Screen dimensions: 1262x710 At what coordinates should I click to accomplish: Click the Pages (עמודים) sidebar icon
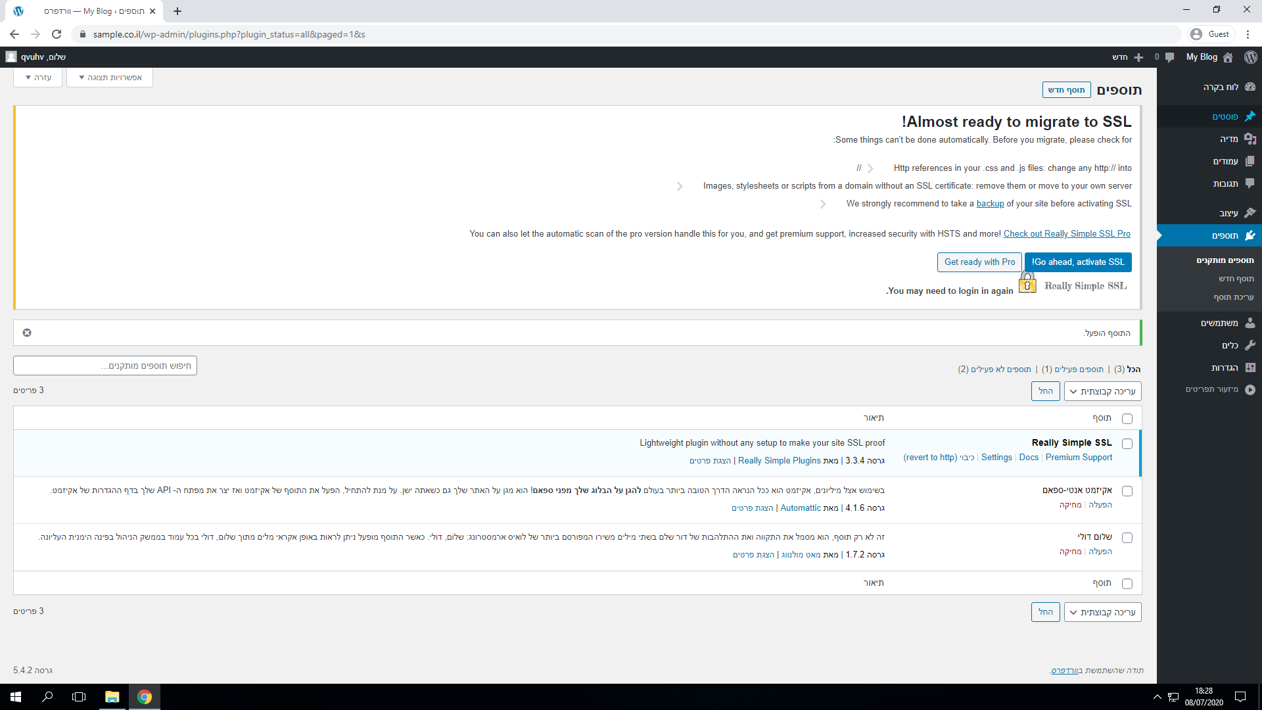click(x=1250, y=161)
